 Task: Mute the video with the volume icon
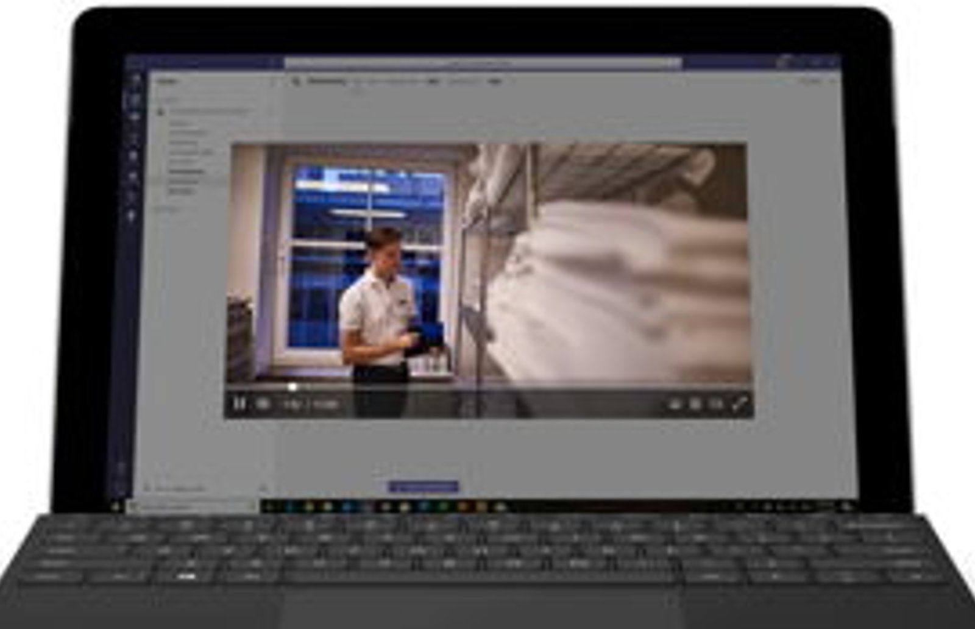263,403
